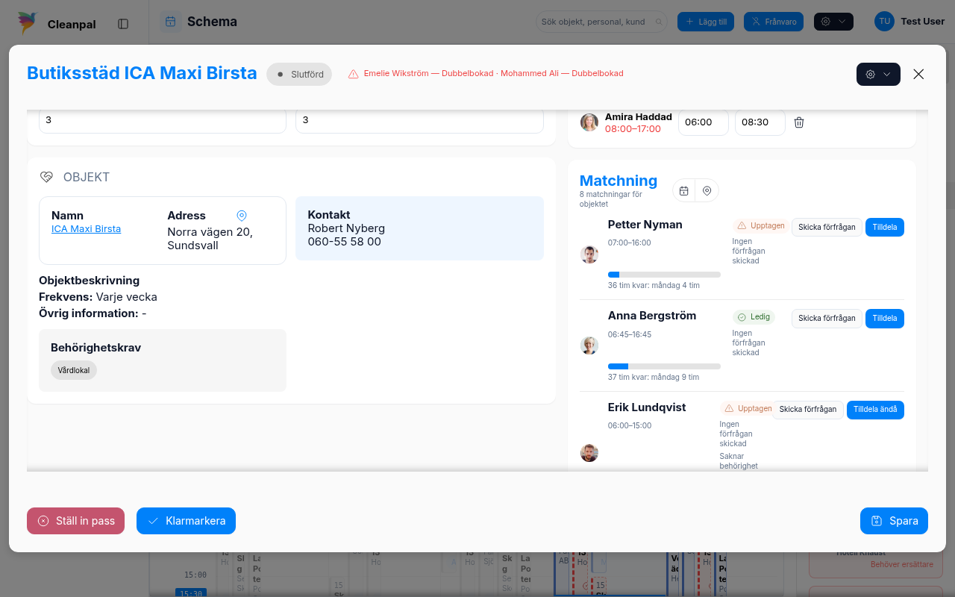Image resolution: width=955 pixels, height=597 pixels.
Task: Click the address Norra vägen 20, Sundsvall
Action: (210, 239)
